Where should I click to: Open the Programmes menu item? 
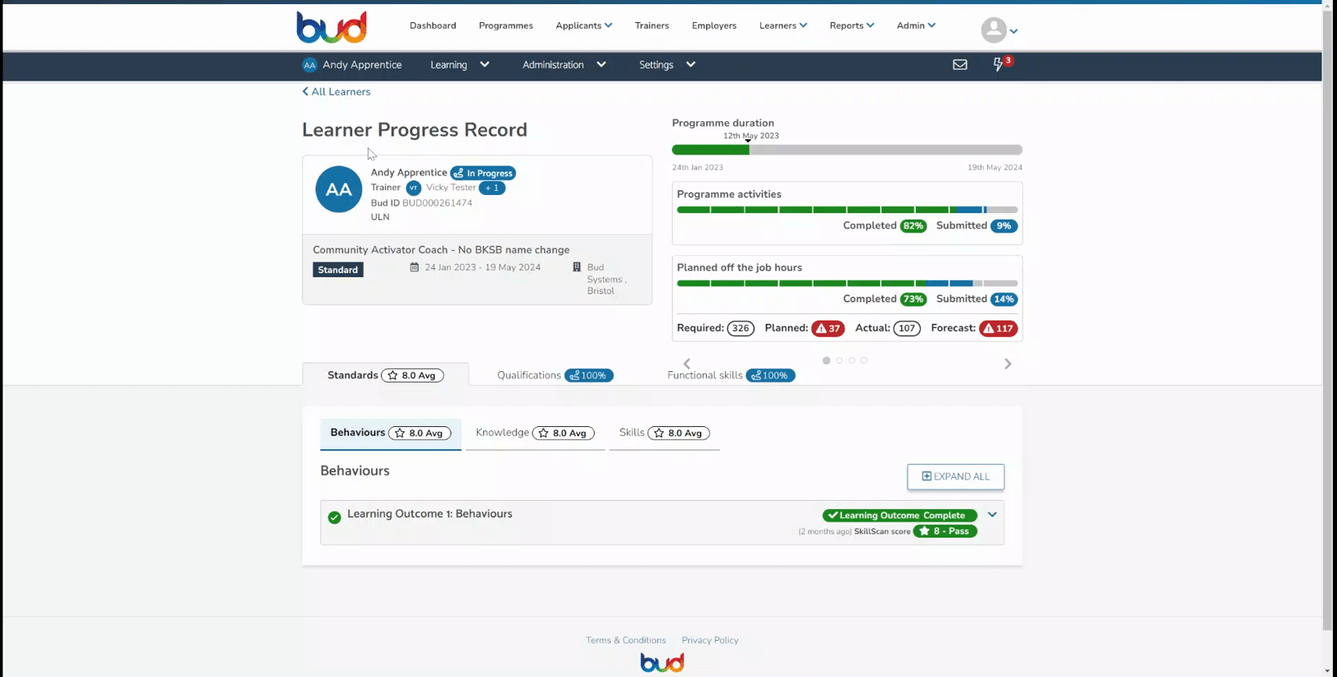coord(505,25)
